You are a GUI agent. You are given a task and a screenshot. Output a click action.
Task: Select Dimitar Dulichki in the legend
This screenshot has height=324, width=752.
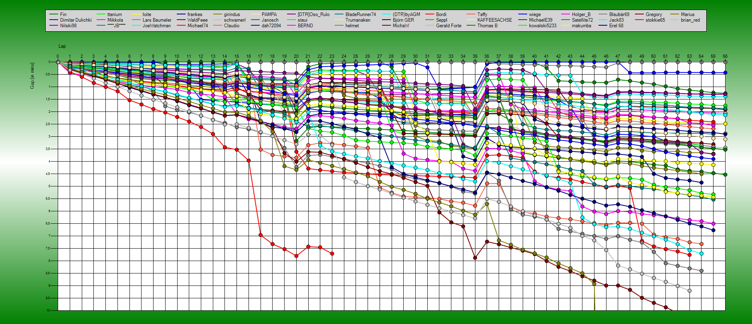pyautogui.click(x=76, y=20)
